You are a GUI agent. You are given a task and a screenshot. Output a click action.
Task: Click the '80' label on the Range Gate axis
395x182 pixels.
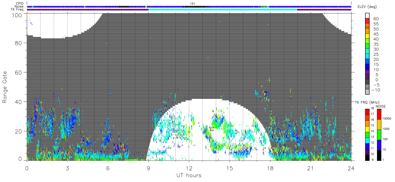pos(19,43)
